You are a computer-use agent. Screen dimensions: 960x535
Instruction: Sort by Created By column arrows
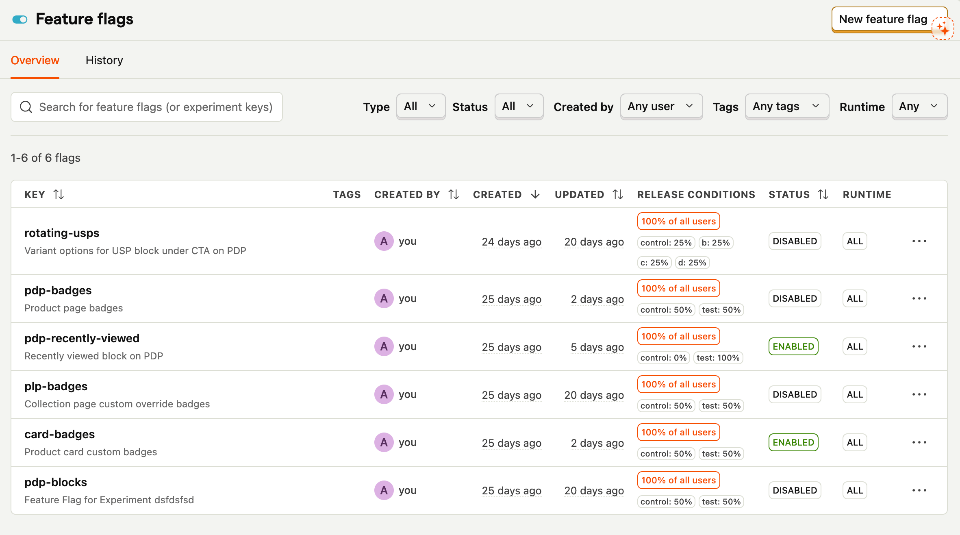pyautogui.click(x=454, y=195)
